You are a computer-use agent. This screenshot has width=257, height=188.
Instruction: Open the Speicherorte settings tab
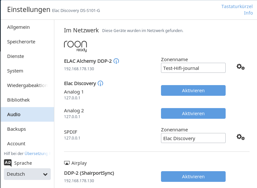(x=27, y=42)
